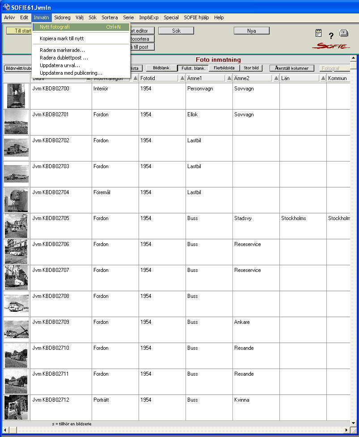
Task: Open the notepad icon in the toolbar
Action: 318,33
